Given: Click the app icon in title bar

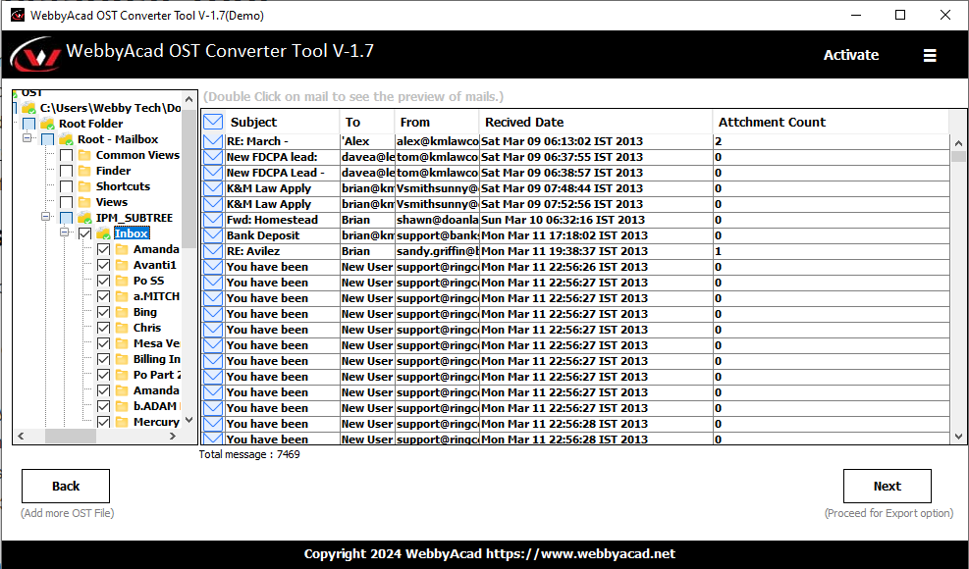Looking at the screenshot, I should [18, 15].
